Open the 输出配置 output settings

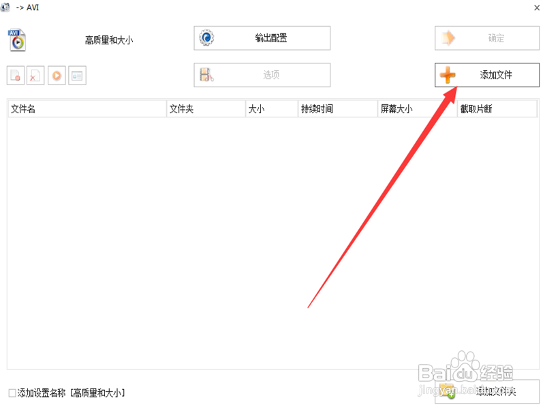point(262,37)
